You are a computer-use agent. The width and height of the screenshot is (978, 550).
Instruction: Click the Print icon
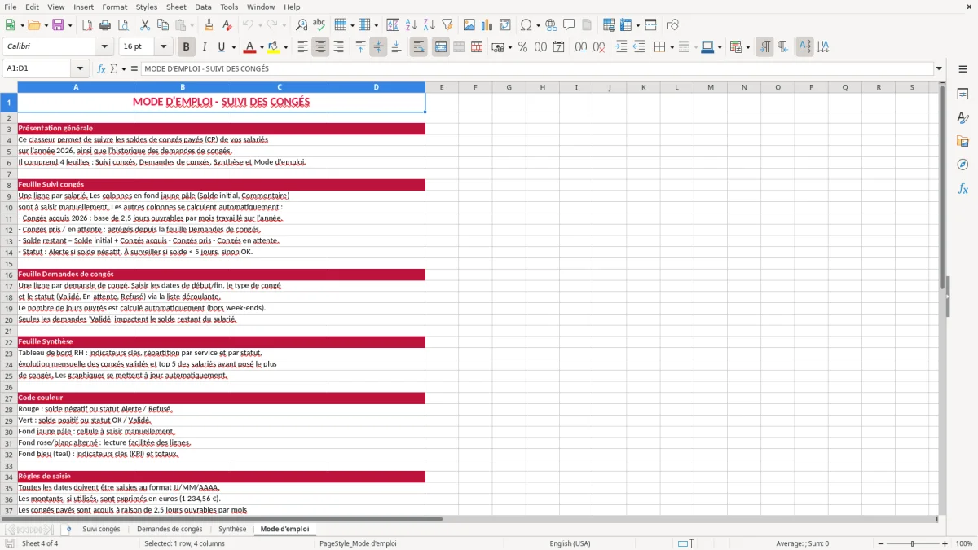pyautogui.click(x=104, y=25)
